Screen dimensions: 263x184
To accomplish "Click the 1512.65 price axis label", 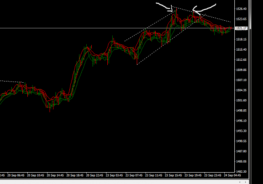I will (x=242, y=60).
